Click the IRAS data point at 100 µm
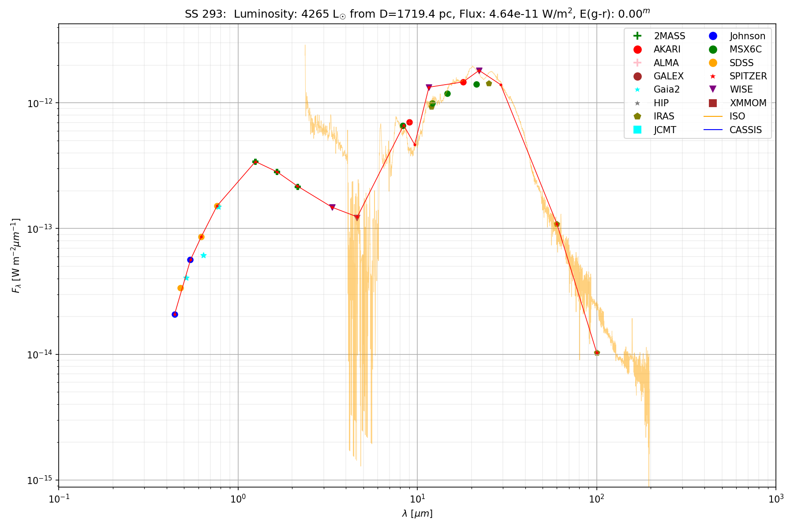 click(x=597, y=353)
